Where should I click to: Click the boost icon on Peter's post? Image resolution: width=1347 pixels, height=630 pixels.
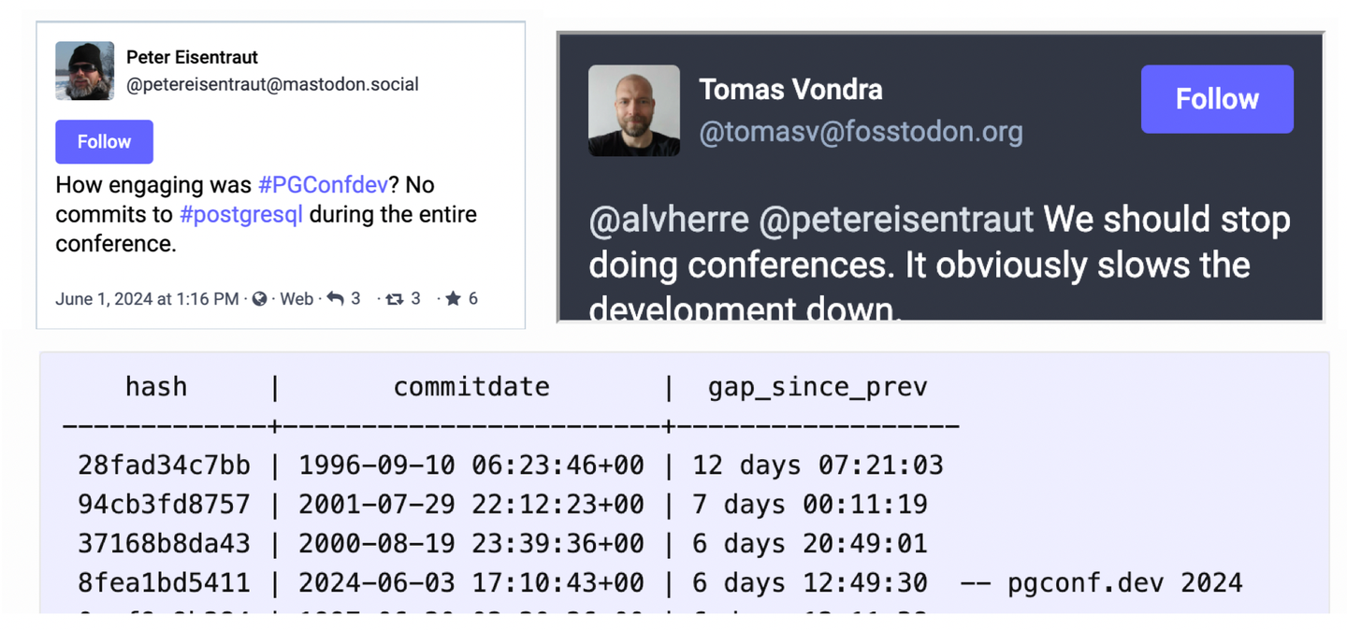(x=395, y=299)
